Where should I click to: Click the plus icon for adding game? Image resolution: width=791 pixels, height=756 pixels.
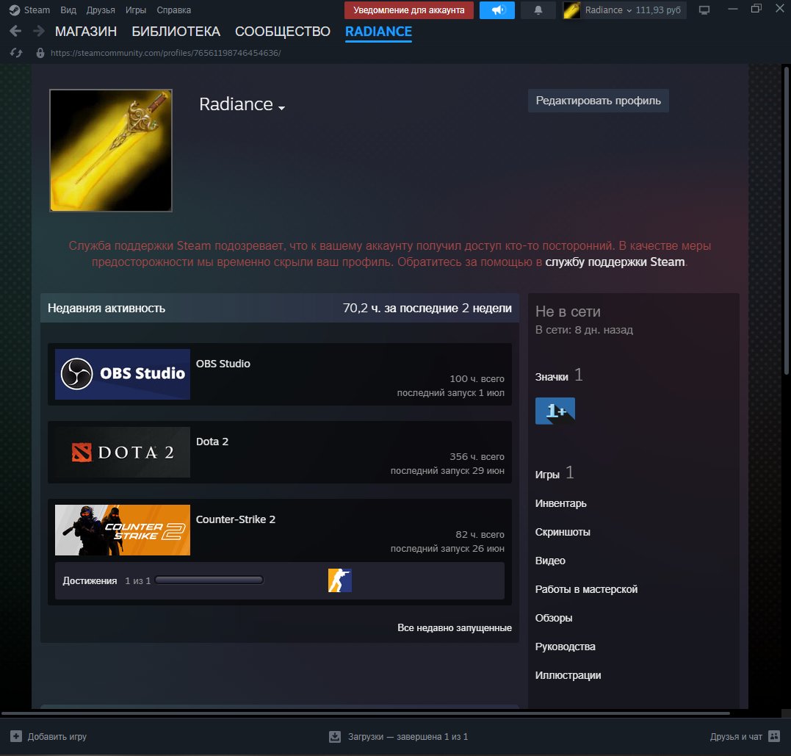tap(16, 736)
